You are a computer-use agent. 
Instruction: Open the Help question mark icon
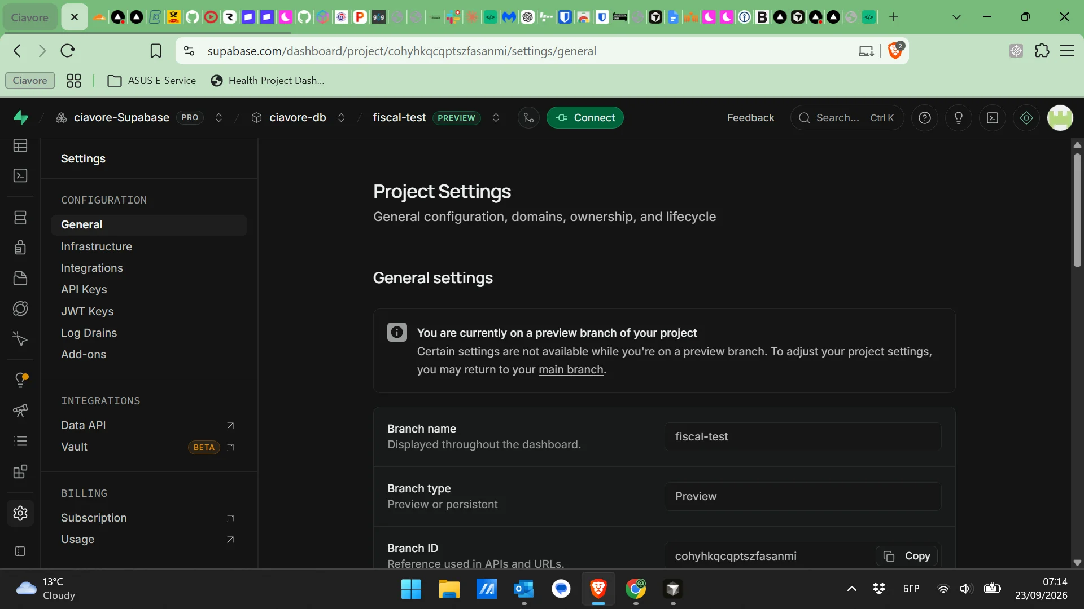tap(925, 118)
